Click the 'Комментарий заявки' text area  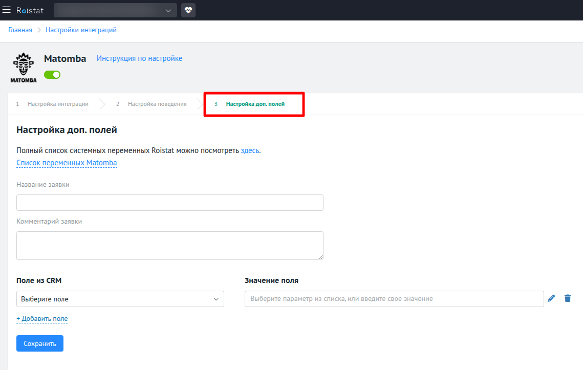pyautogui.click(x=169, y=246)
